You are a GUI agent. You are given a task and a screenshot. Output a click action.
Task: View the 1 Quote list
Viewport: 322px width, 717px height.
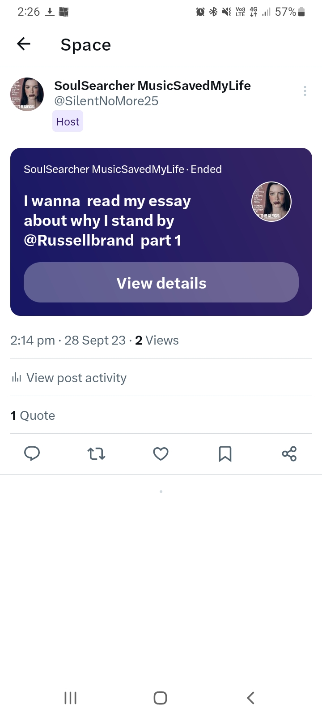(x=33, y=415)
